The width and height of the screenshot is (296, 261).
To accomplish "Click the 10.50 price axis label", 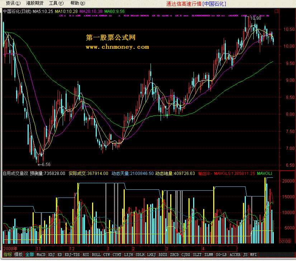I will click(289, 29).
